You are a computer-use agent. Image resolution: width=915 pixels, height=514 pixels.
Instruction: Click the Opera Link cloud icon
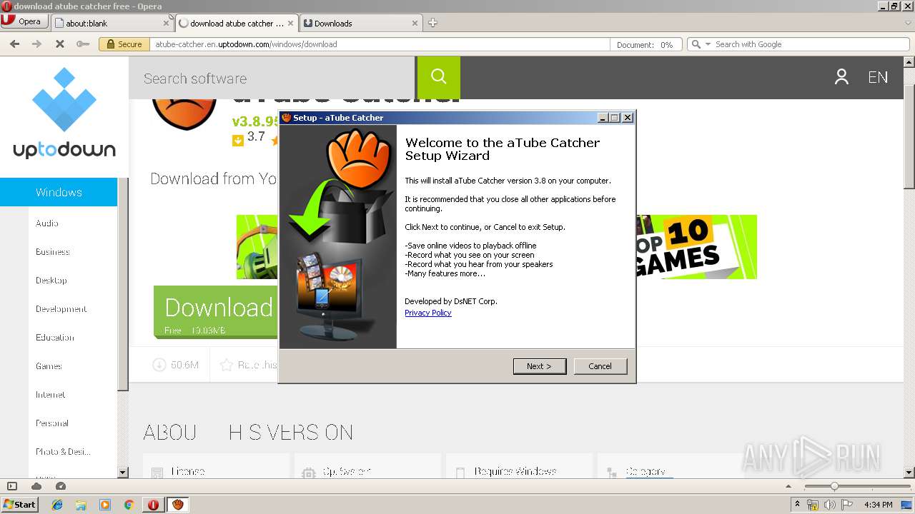pos(36,486)
